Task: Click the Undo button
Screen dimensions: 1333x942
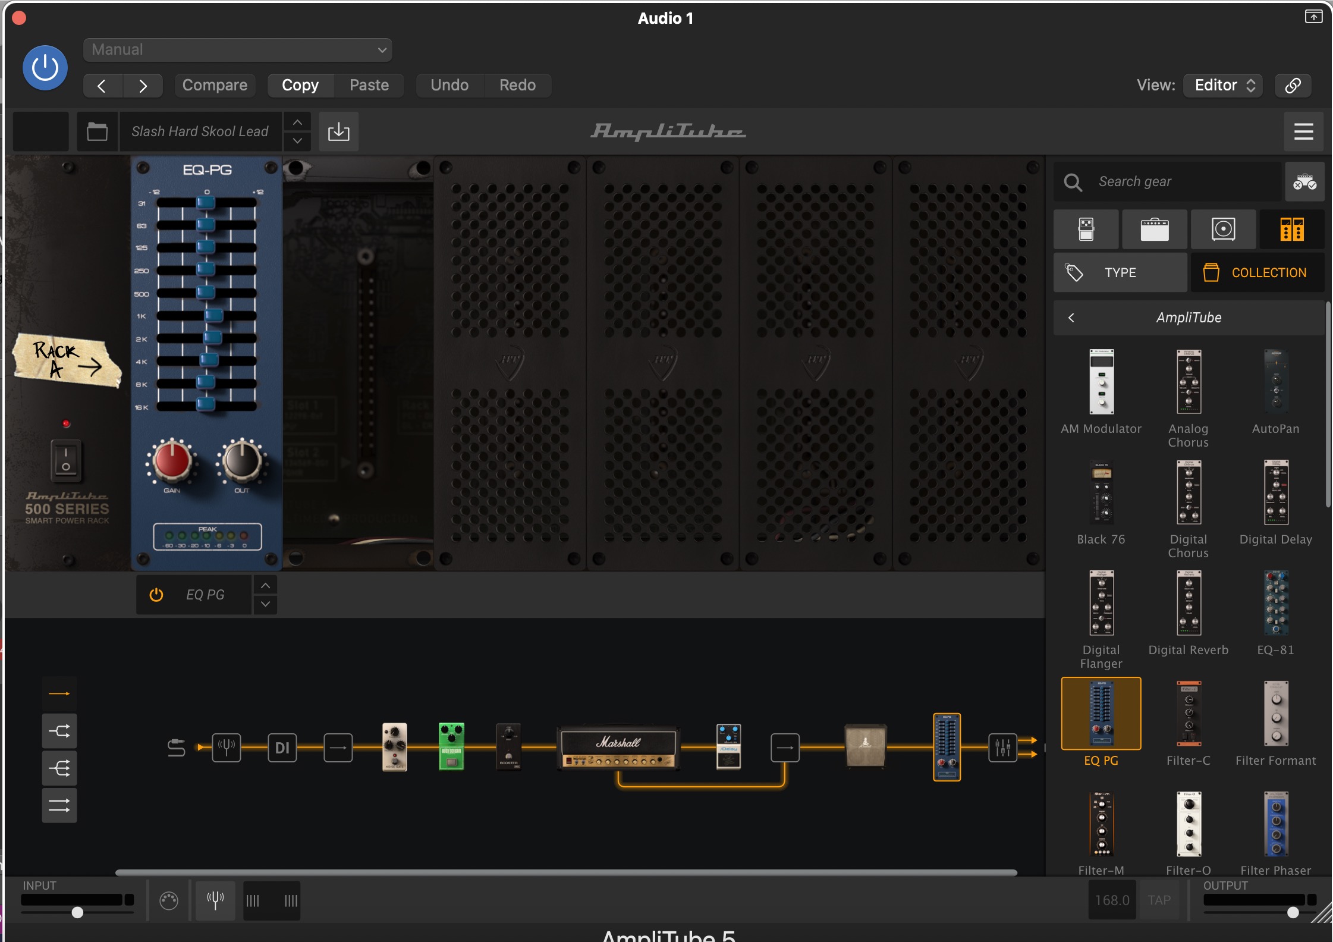Action: [449, 86]
